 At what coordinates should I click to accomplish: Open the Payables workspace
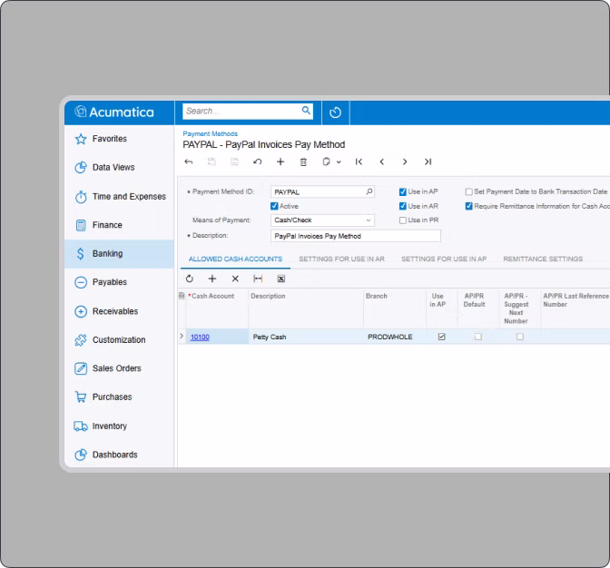coord(119,282)
